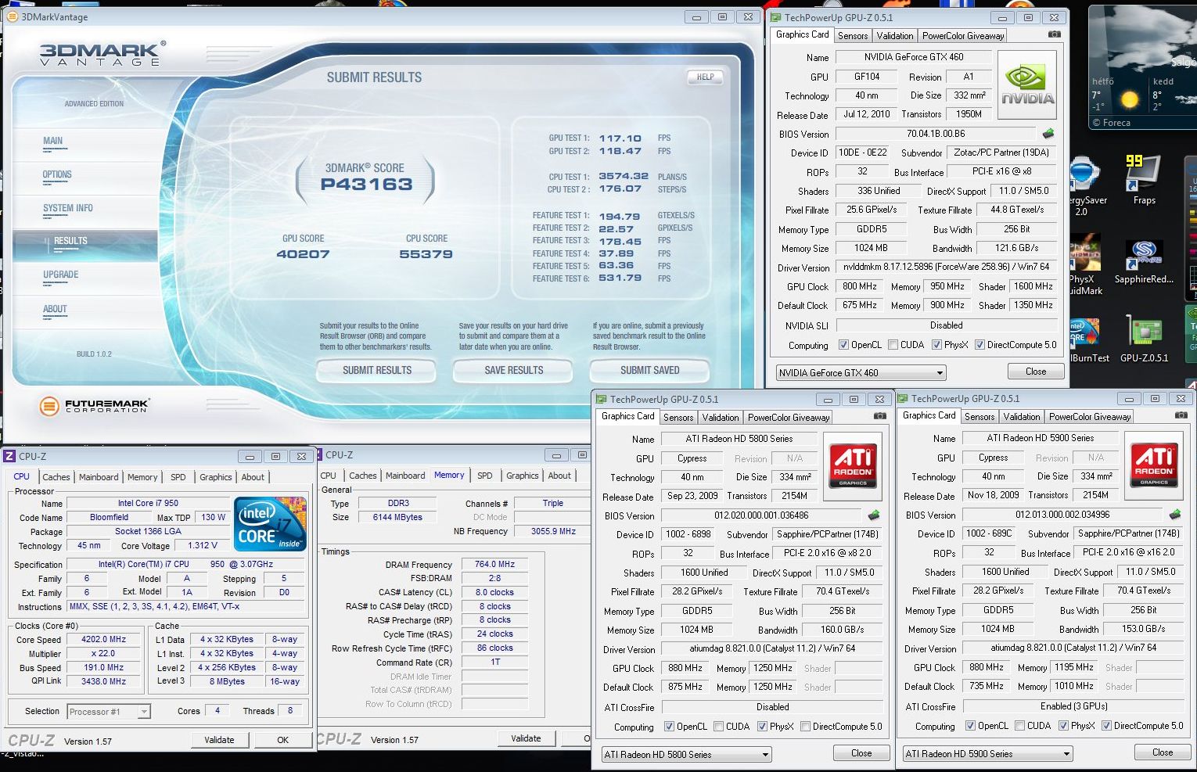Click the BIOS save icon next to 012.013.000.002.034996
The image size is (1197, 772).
coord(1174,515)
